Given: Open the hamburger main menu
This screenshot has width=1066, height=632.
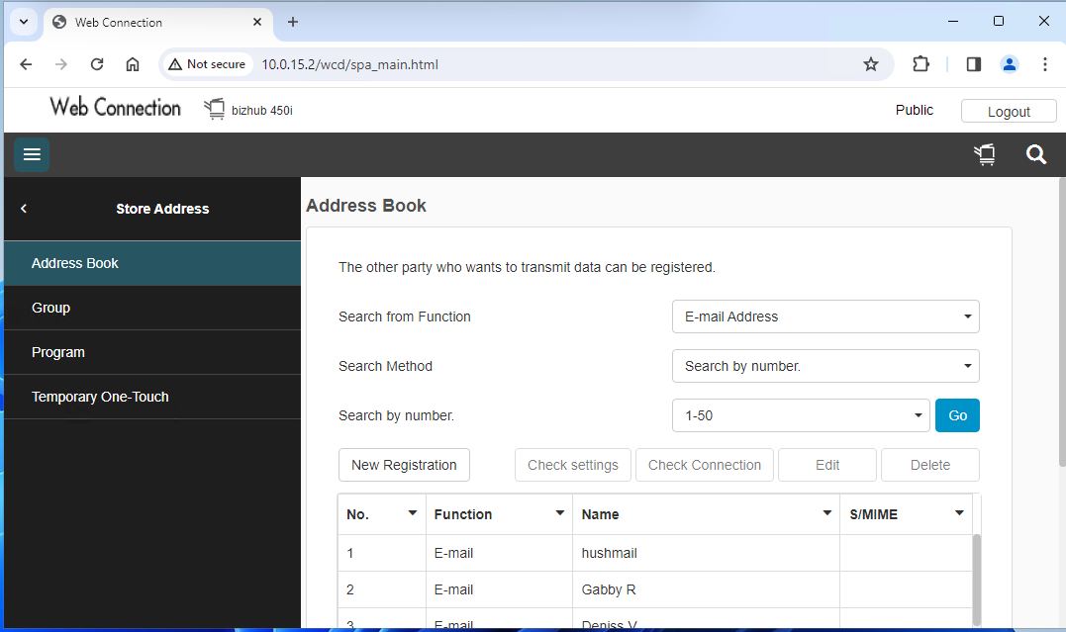Looking at the screenshot, I should (32, 154).
